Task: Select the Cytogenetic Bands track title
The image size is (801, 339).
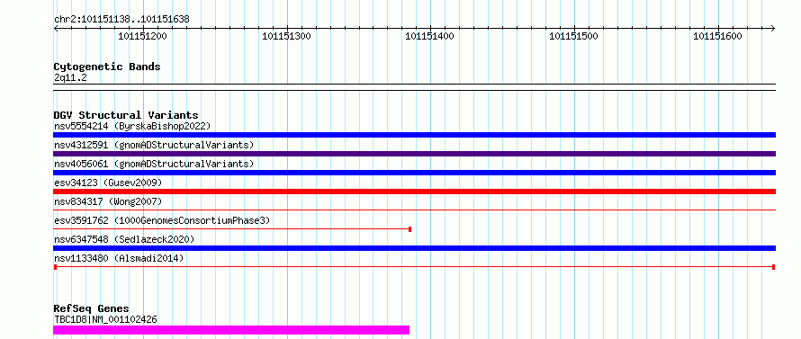Action: click(107, 67)
